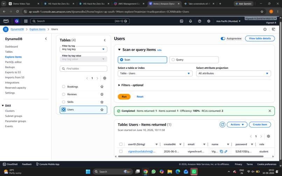This screenshot has height=176, width=282.
Task: Sort by the userID column arrow
Action: (x=156, y=144)
